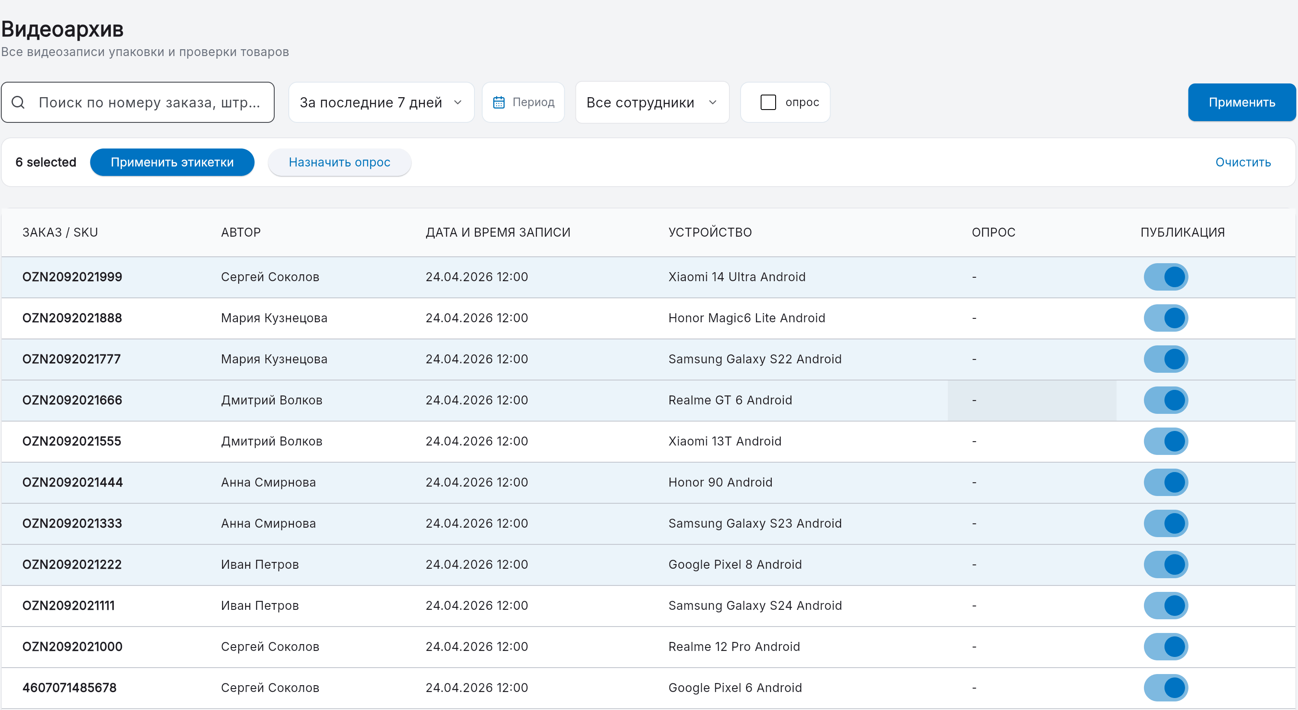Screen dimensions: 1298x710
Task: Toggle publication for order OZN2092021555
Action: [x=1165, y=441]
